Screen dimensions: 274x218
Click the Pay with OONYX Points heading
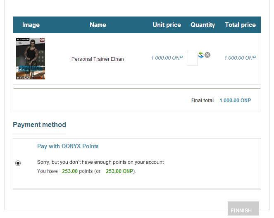68,146
